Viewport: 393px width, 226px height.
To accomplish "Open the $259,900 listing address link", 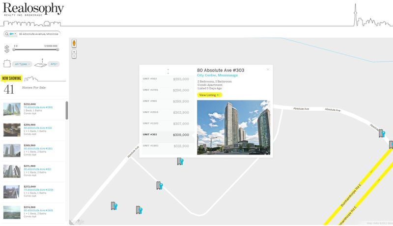I will click(38, 128).
